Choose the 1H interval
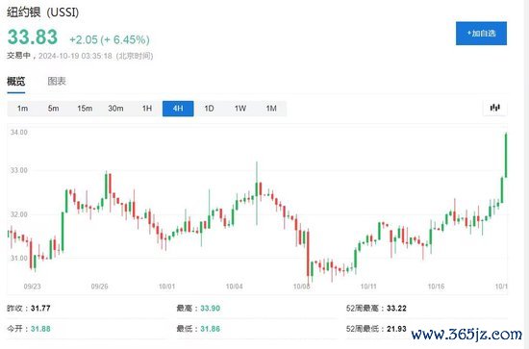529x349 pixels. tap(147, 109)
